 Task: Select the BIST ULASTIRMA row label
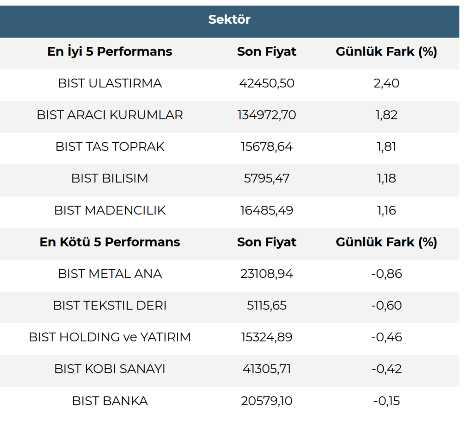coord(110,83)
